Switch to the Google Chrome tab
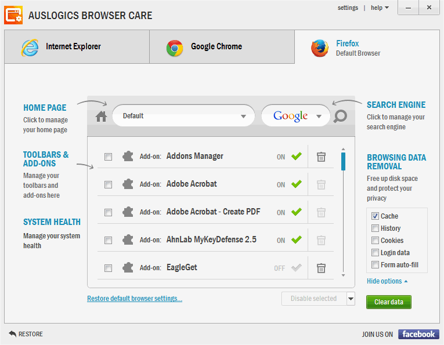Image resolution: width=444 pixels, height=345 pixels. click(222, 47)
